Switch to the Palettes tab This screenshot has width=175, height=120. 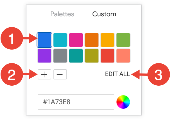pyautogui.click(x=62, y=14)
